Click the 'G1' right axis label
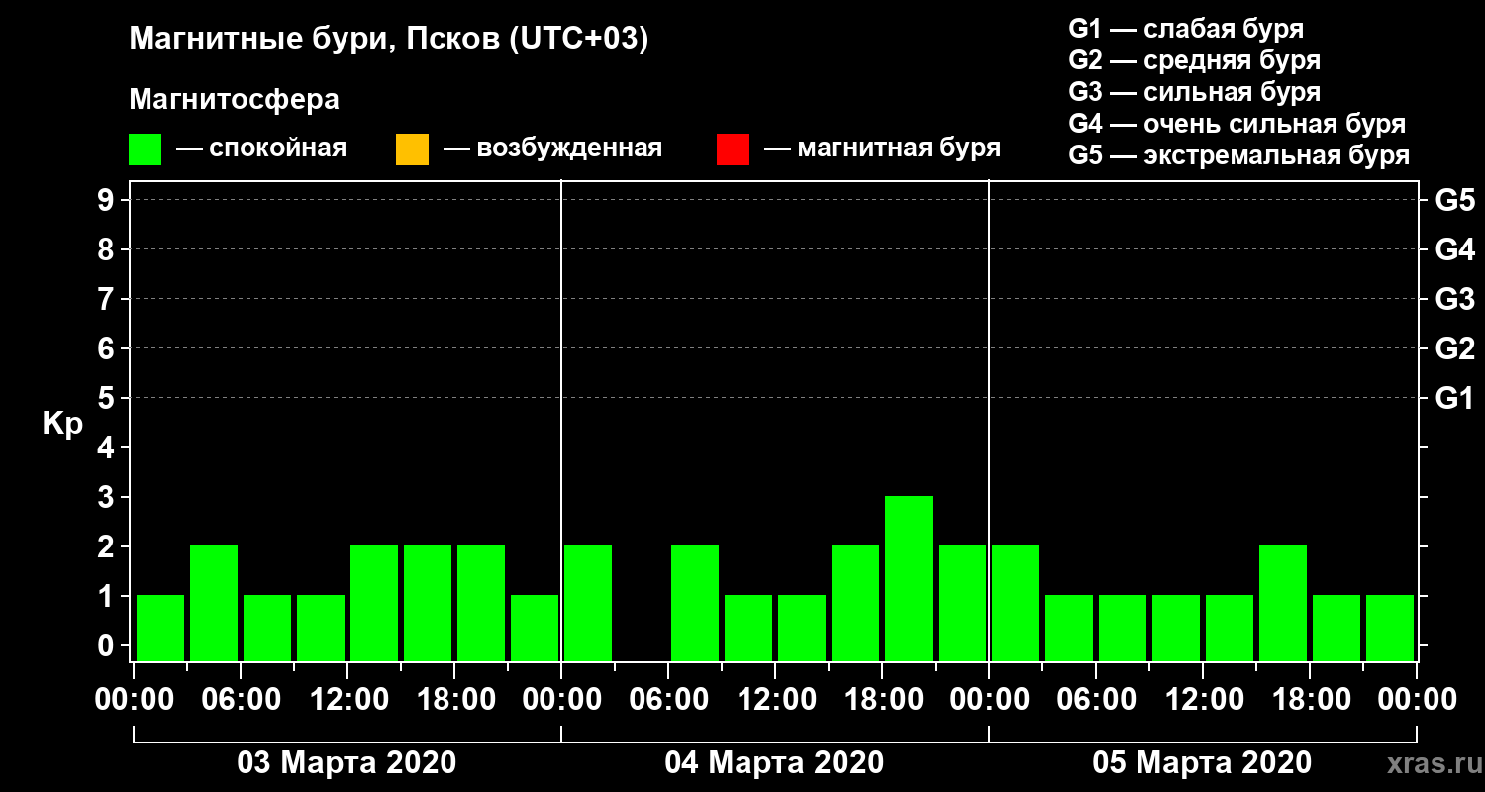The width and height of the screenshot is (1485, 792). pos(1455,398)
